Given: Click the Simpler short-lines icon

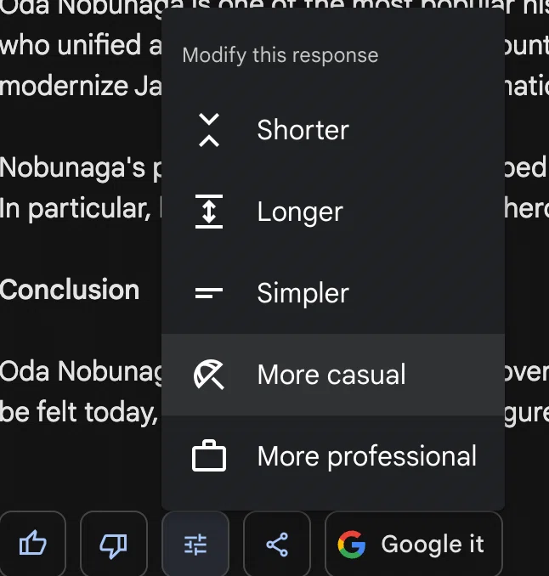Looking at the screenshot, I should point(209,293).
